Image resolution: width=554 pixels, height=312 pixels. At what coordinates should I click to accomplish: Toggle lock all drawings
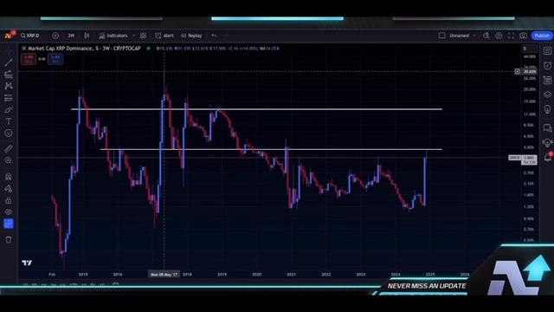(x=9, y=200)
